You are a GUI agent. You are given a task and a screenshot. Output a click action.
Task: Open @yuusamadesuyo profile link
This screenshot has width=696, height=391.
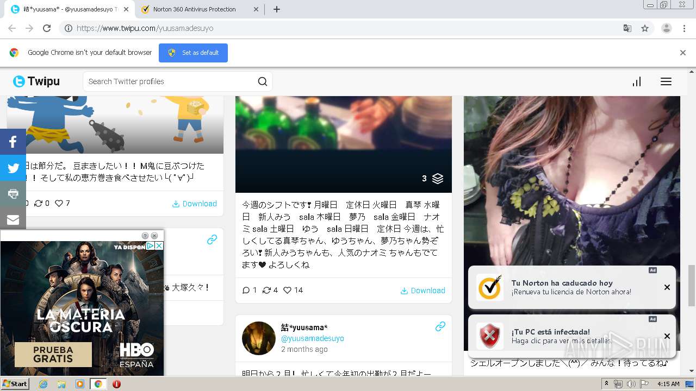313,338
